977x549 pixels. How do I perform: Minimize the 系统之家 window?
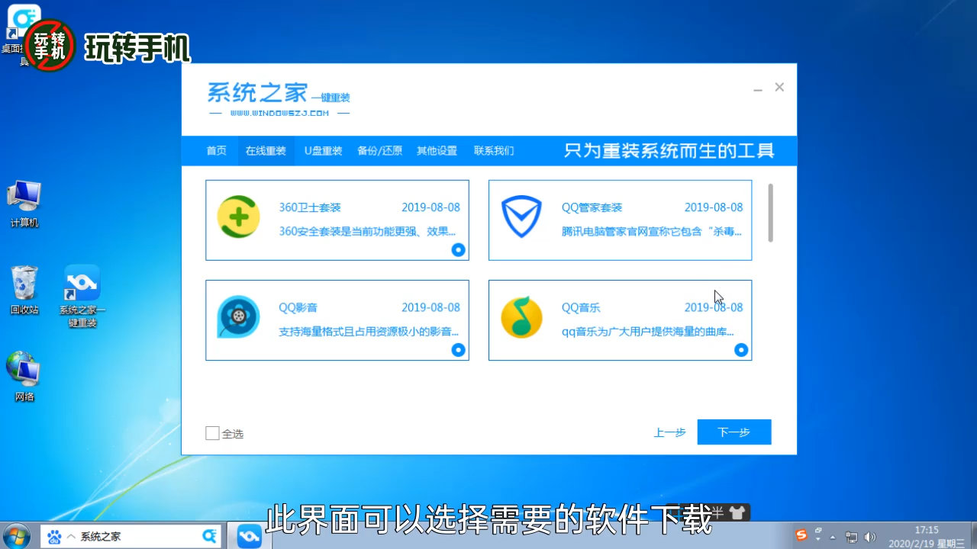point(758,88)
